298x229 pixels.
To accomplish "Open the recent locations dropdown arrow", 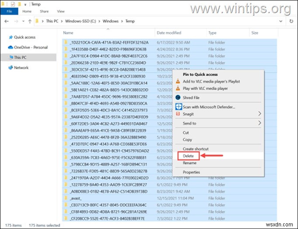I will pyautogui.click(x=23, y=21).
